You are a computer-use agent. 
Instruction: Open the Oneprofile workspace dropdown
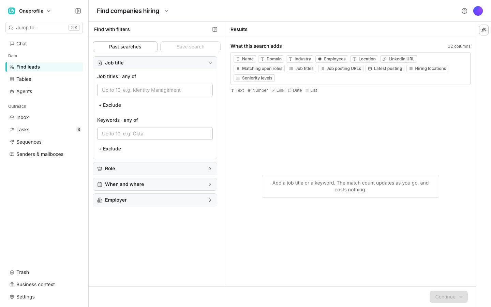click(x=49, y=11)
